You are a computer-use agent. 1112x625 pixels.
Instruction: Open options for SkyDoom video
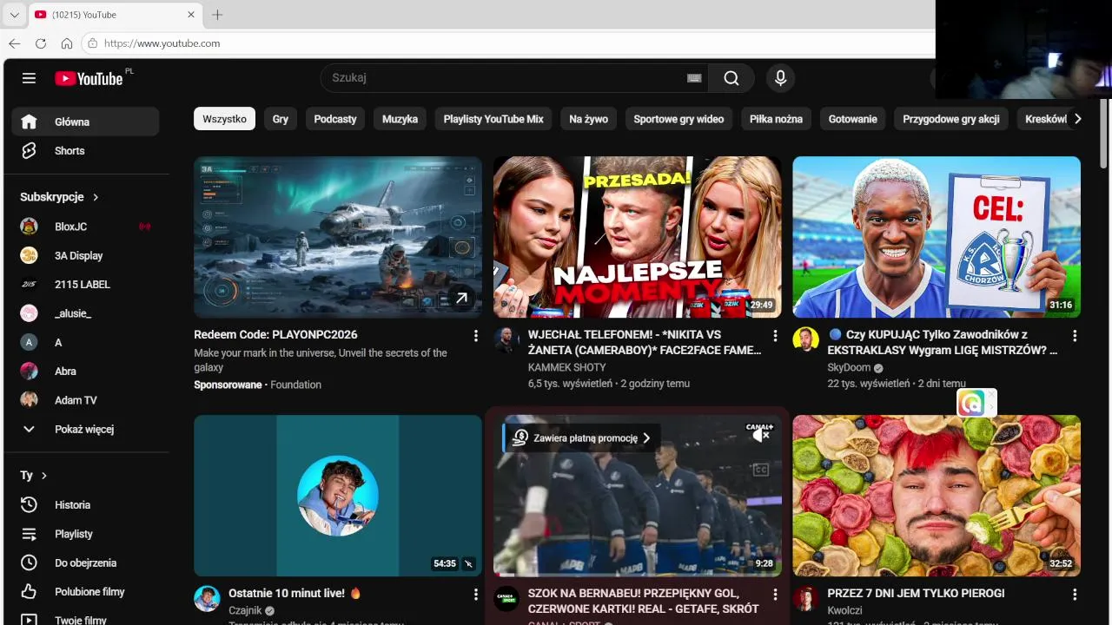[1075, 336]
